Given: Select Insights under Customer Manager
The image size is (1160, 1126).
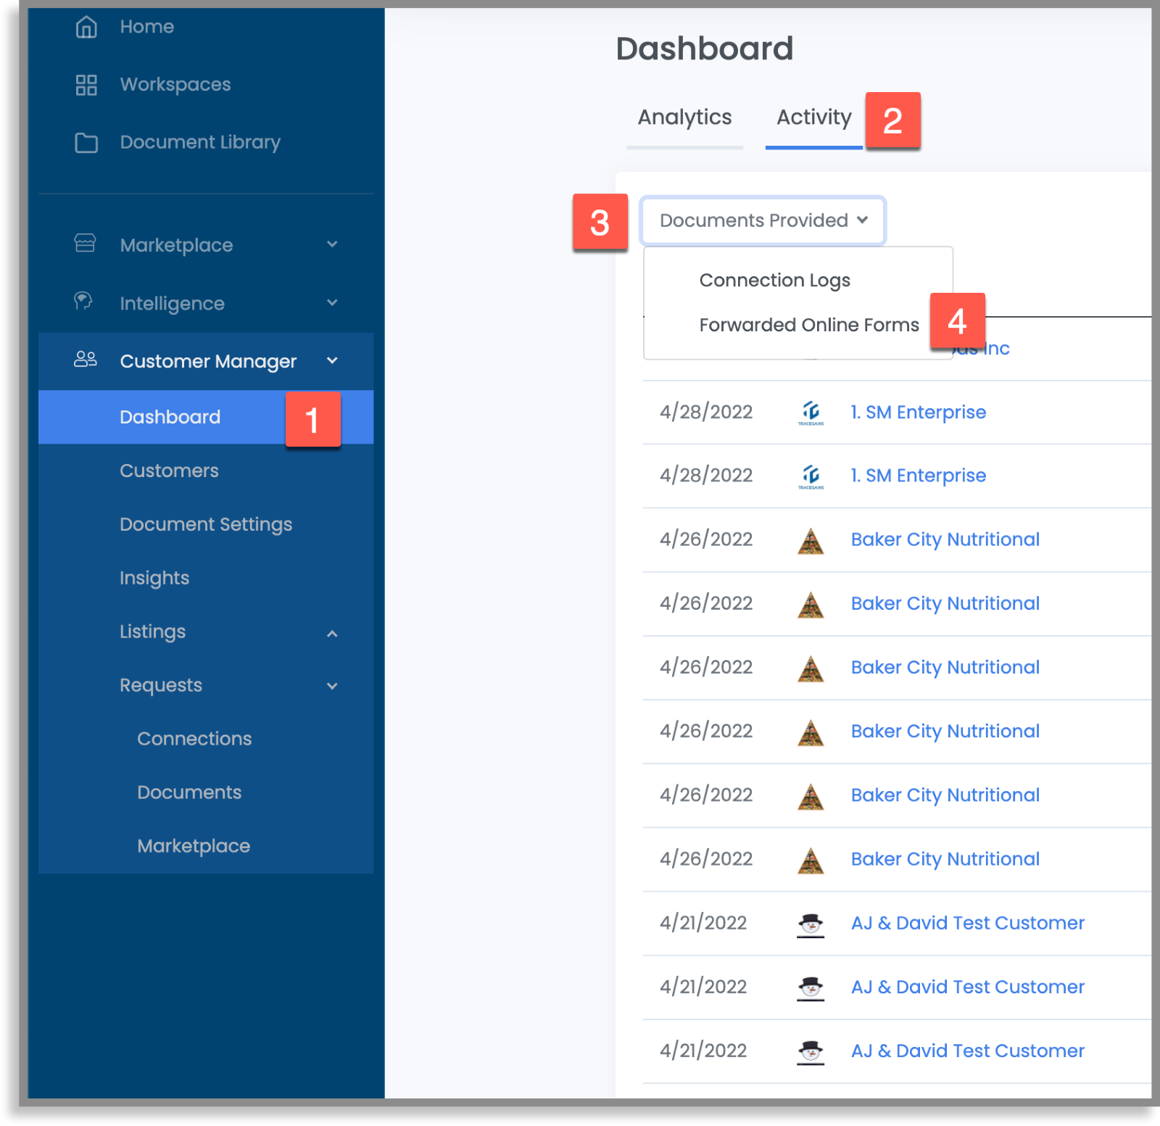Looking at the screenshot, I should click(x=154, y=578).
